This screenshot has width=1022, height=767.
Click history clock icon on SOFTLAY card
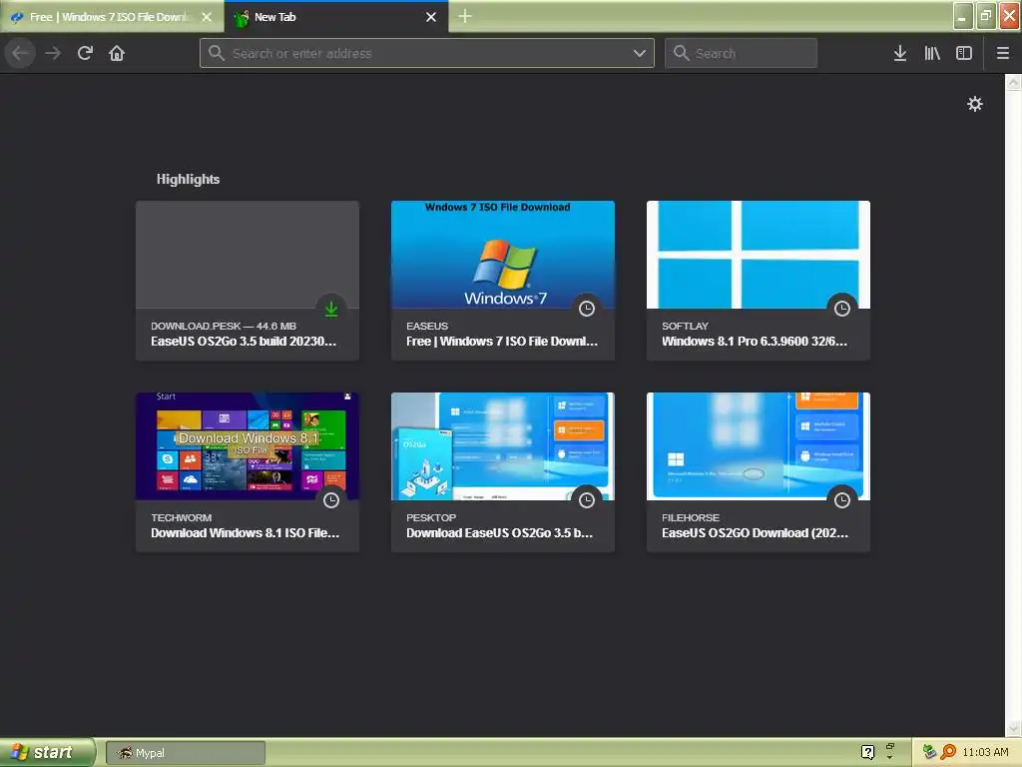point(842,309)
